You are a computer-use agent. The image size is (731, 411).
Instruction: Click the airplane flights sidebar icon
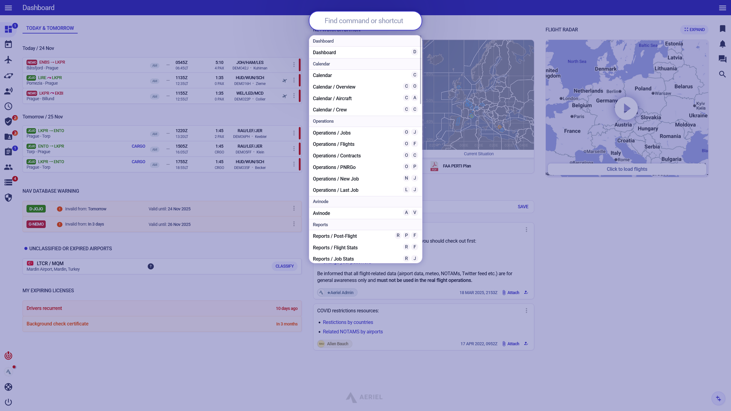[8, 60]
